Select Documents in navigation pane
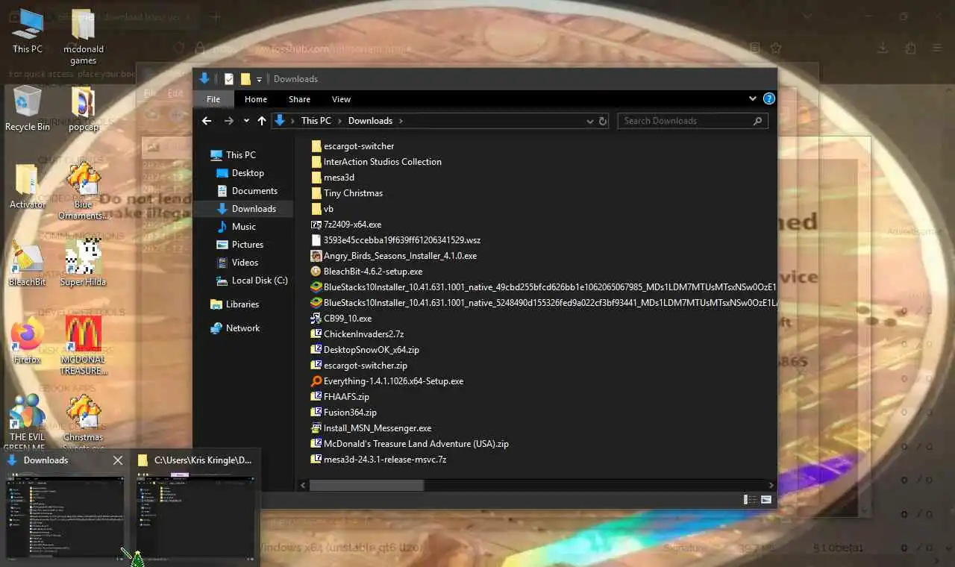This screenshot has width=955, height=567. click(x=246, y=191)
